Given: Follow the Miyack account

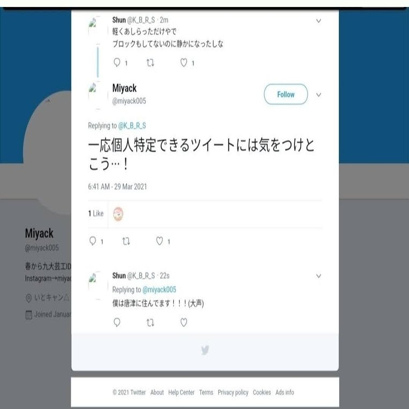Looking at the screenshot, I should (x=286, y=94).
